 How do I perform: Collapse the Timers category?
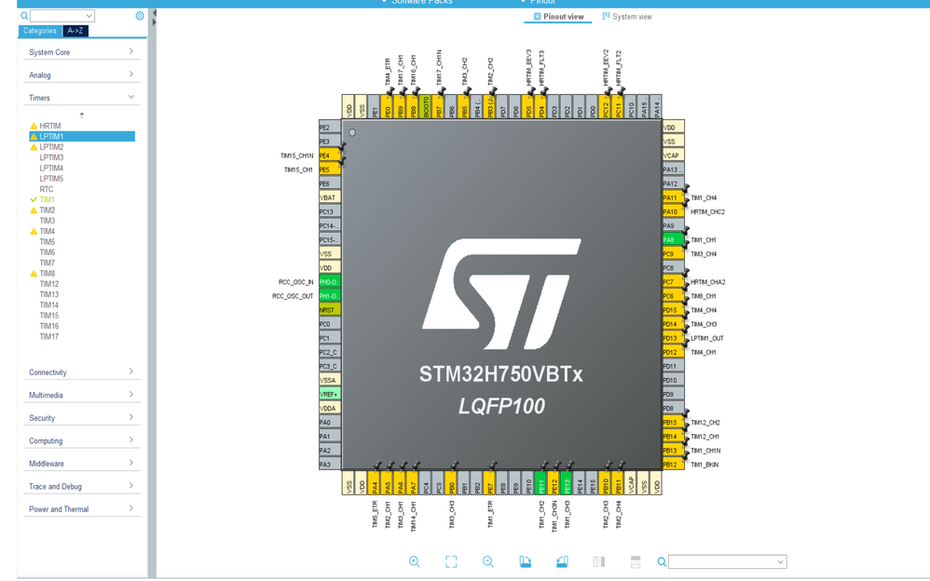pos(82,98)
